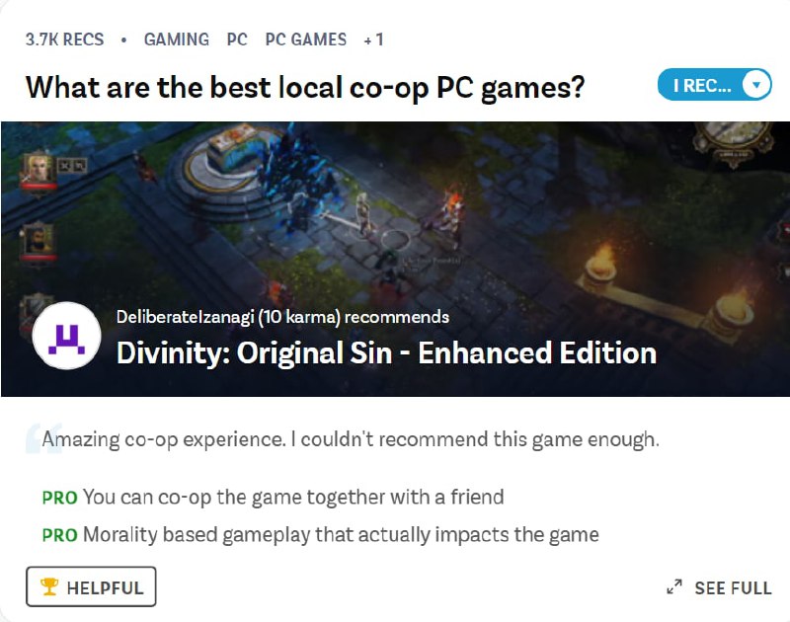Select the GAMING tag
Screen dimensions: 790x622
(177, 39)
